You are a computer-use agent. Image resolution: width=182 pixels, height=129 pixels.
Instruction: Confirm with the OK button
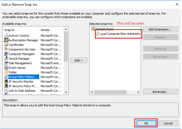146,123
